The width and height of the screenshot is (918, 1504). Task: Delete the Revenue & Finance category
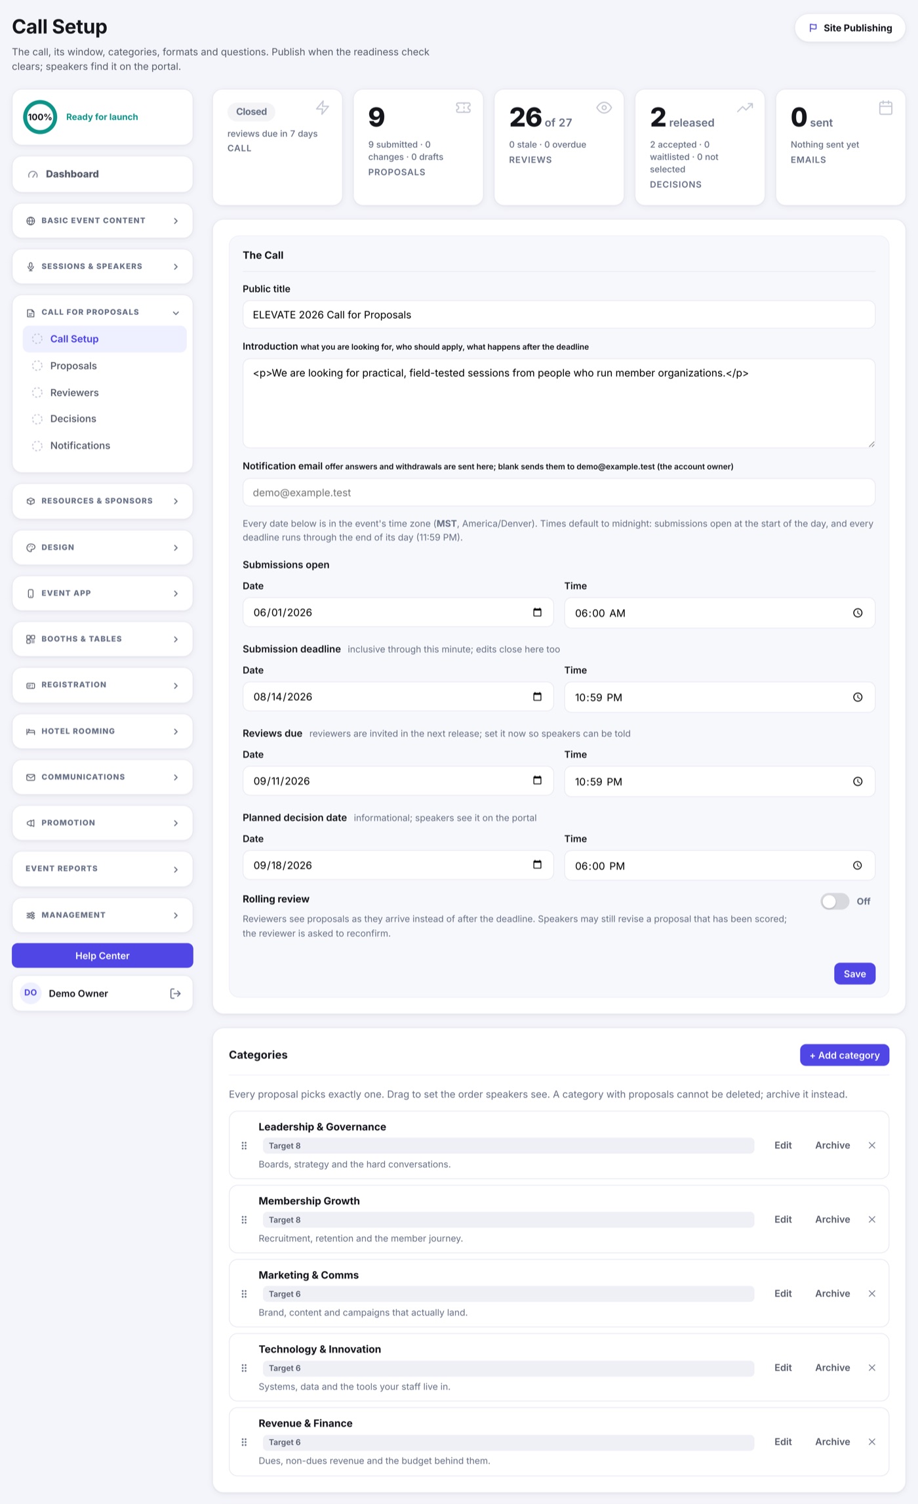point(872,1442)
